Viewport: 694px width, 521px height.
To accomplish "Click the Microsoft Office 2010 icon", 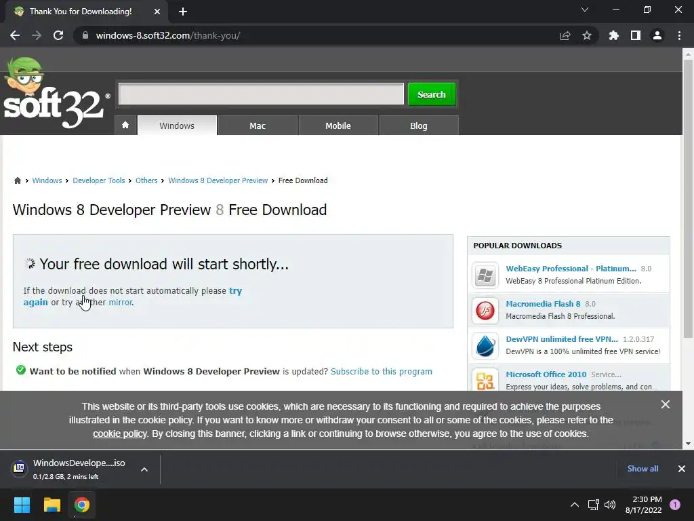I will [x=485, y=380].
